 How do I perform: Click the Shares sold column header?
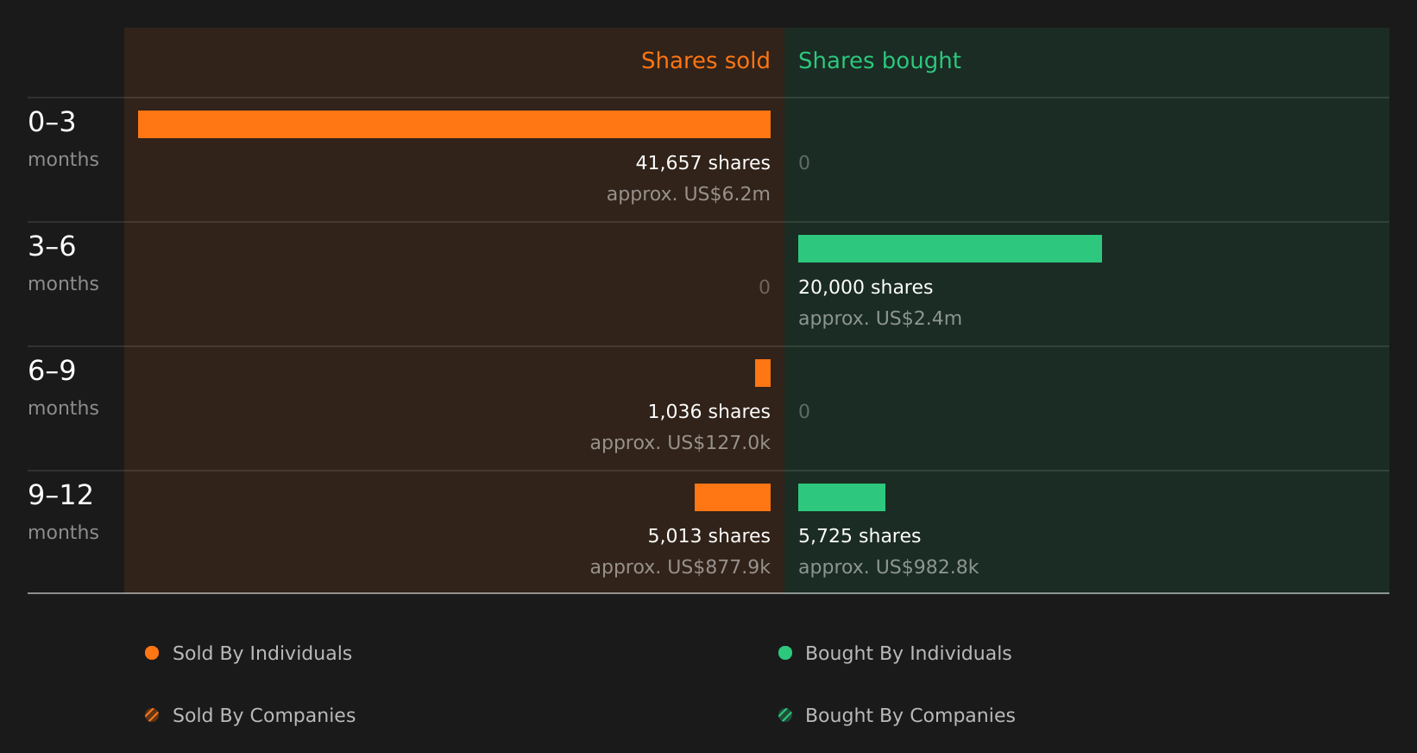click(705, 60)
